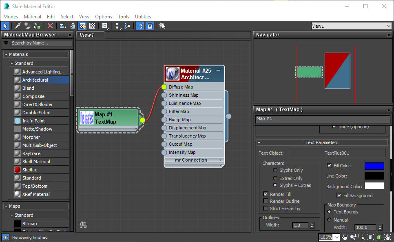Screen dimensions: 394x242
Task: Click the Select Tool arrow icon
Action: (x=5, y=25)
